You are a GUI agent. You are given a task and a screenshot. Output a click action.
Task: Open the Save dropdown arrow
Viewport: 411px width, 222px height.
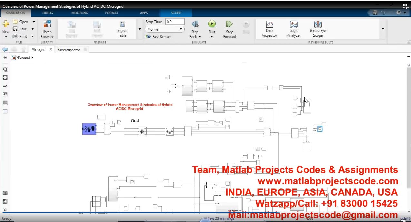33,29
